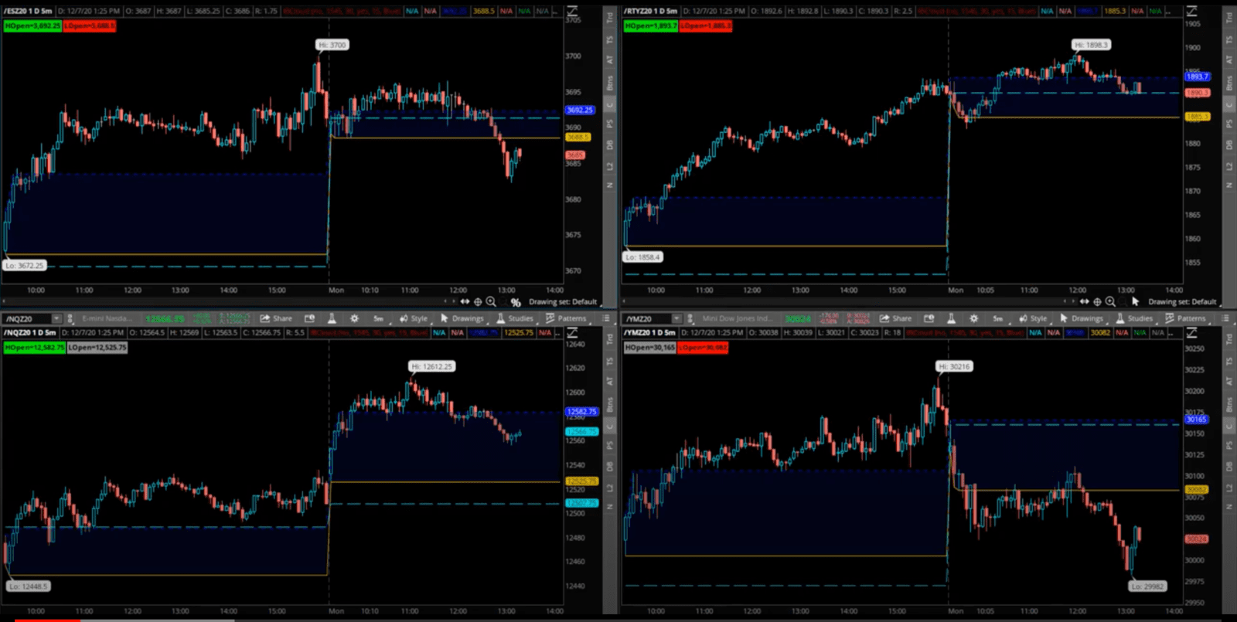Click LOpen=12,525.75 label on /NQZ20 chart
This screenshot has height=622, width=1237.
point(97,348)
